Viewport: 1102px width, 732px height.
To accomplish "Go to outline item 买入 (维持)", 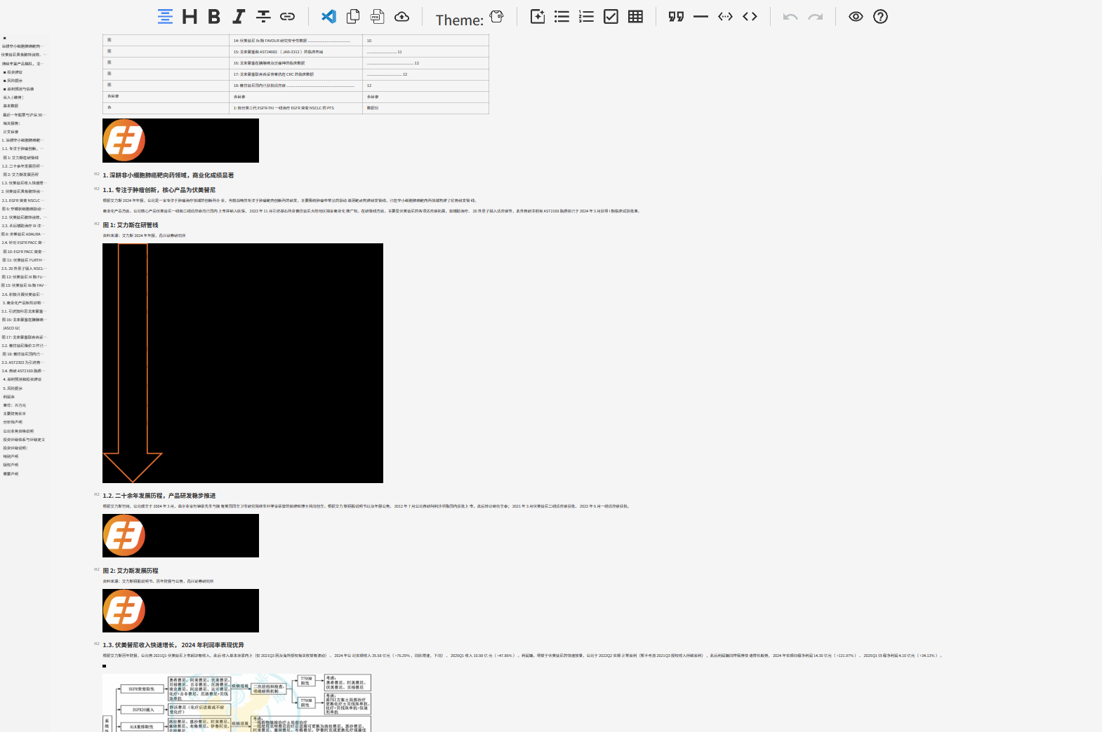I will pos(13,97).
